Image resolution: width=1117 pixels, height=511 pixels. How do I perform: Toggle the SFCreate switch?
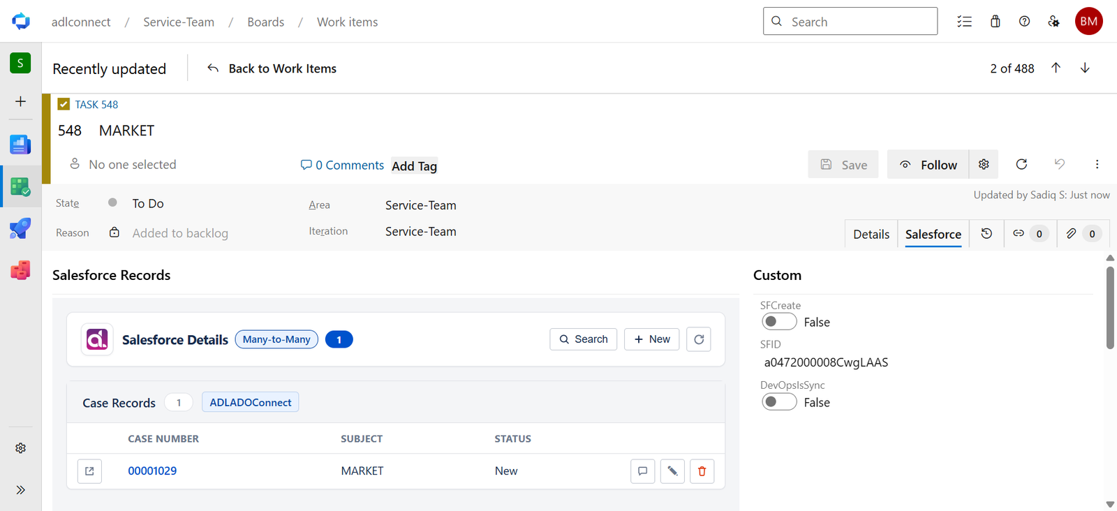779,321
